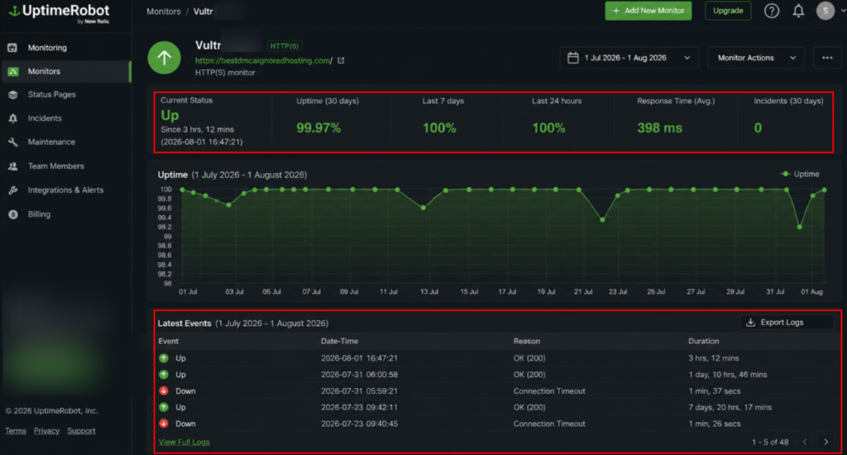This screenshot has height=455, width=847.
Task: Select the 22 Jul dip point on uptime chart
Action: point(602,220)
